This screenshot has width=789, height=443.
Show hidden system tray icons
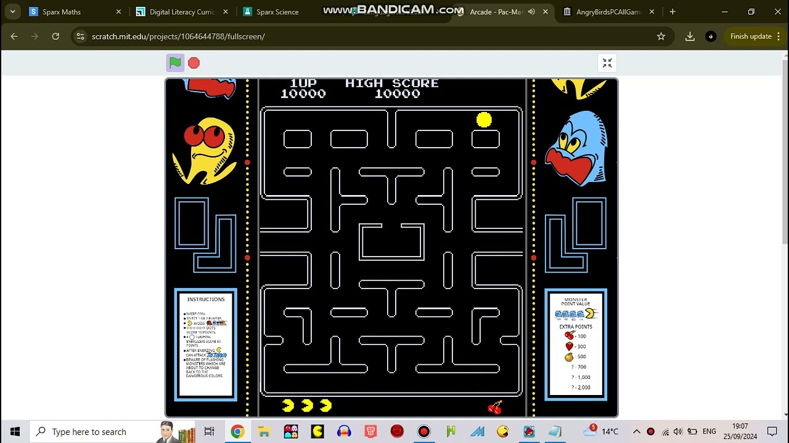pos(637,431)
